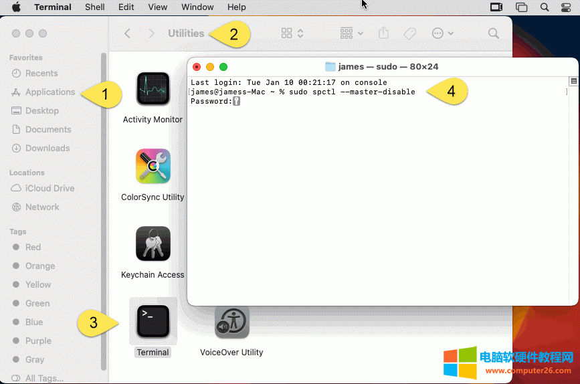The height and width of the screenshot is (384, 580).
Task: Select Applications in the Finder sidebar
Action: [50, 92]
